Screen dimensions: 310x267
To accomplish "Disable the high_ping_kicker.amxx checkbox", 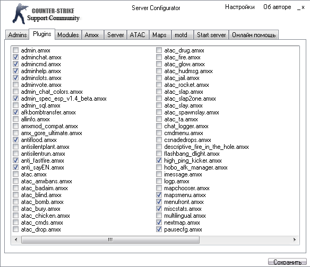I will click(x=159, y=160).
